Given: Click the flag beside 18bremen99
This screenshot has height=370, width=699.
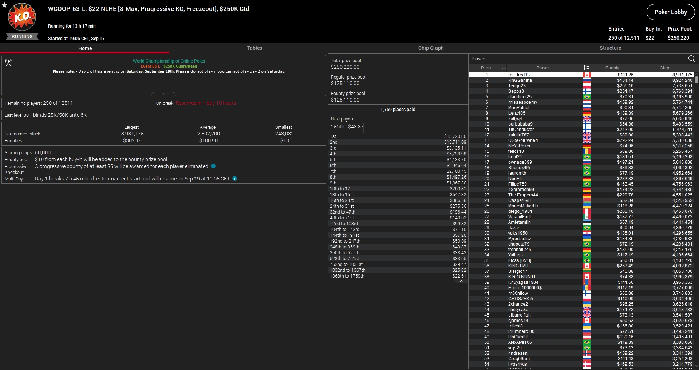Looking at the screenshot, I should (587, 190).
